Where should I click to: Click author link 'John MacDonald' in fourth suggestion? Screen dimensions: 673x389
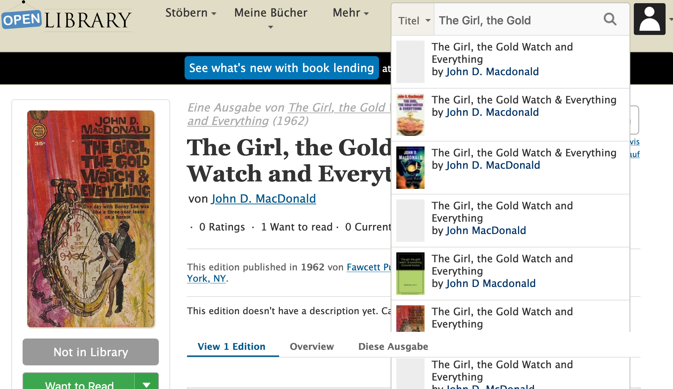(486, 231)
